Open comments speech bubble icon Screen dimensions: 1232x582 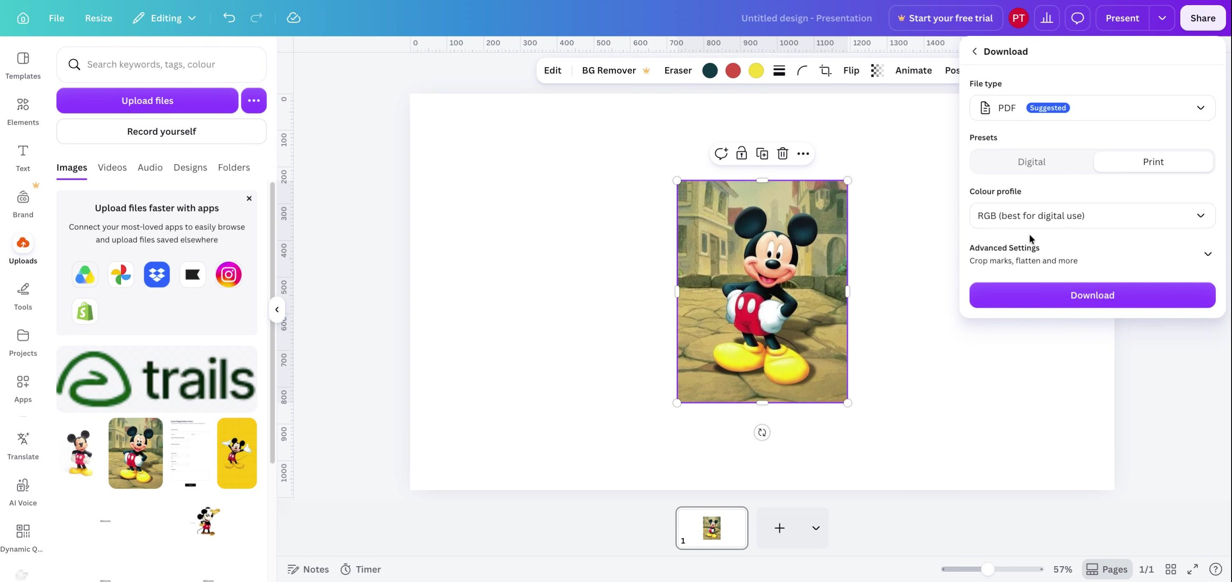coord(1078,18)
